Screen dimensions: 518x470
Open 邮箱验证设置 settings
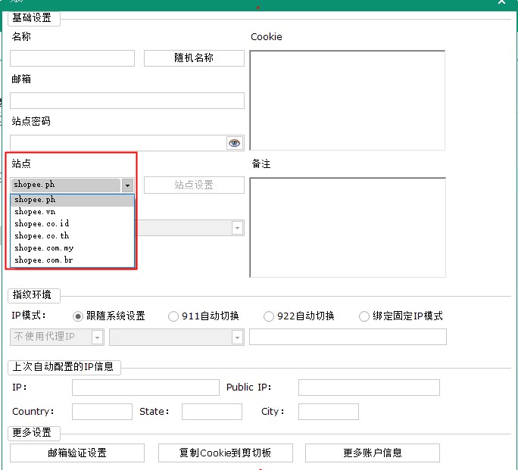coord(77,453)
